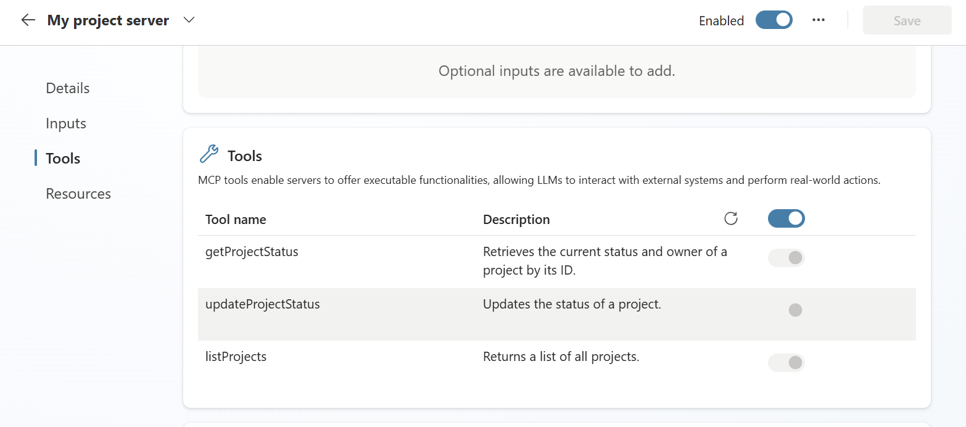The width and height of the screenshot is (966, 427).
Task: Toggle the server Enabled switch
Action: click(x=774, y=20)
